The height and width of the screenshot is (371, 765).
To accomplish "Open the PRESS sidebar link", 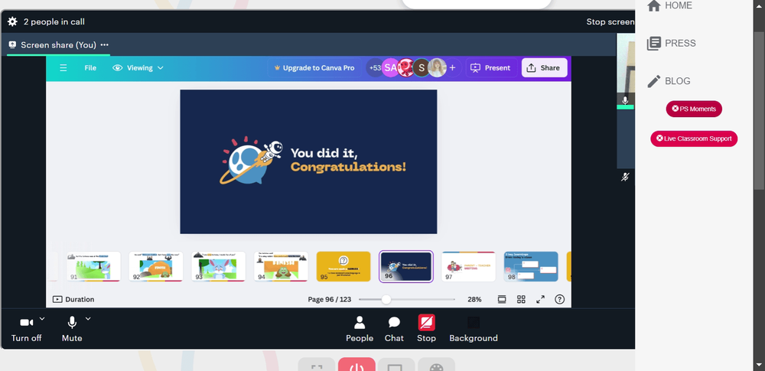I will point(672,44).
